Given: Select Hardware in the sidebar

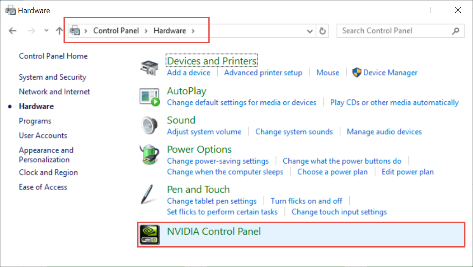Looking at the screenshot, I should [36, 106].
